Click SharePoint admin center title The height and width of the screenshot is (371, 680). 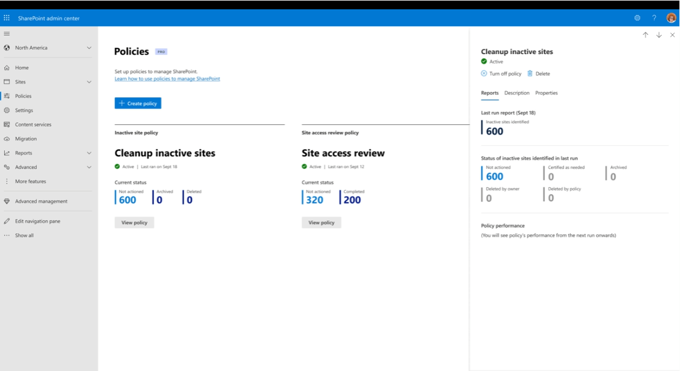coord(49,18)
